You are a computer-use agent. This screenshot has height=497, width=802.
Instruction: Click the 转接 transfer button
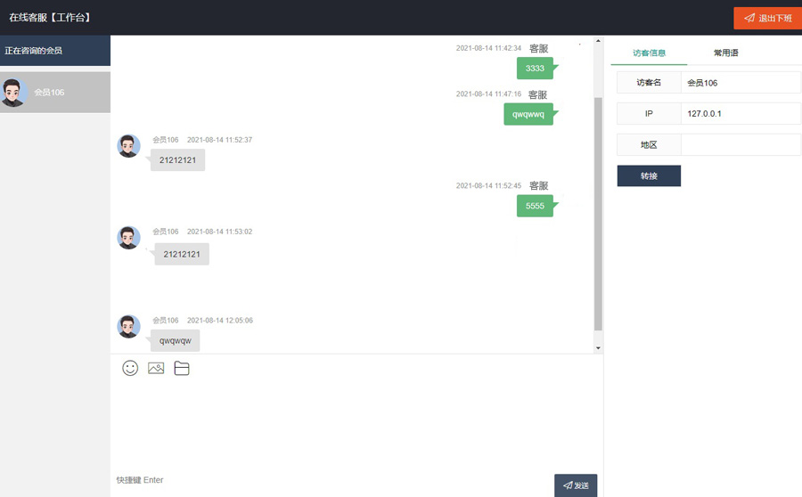(x=649, y=176)
